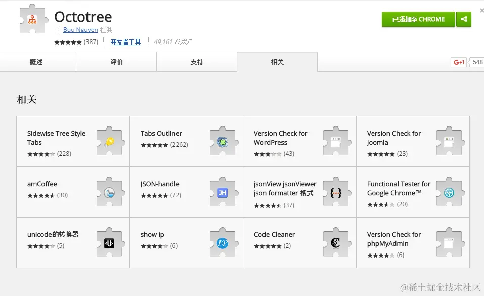Click the G+1 button
This screenshot has width=484, height=296.
click(x=459, y=62)
